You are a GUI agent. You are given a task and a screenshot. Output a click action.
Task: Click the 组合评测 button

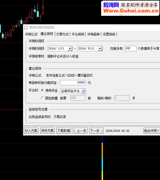[152, 131]
